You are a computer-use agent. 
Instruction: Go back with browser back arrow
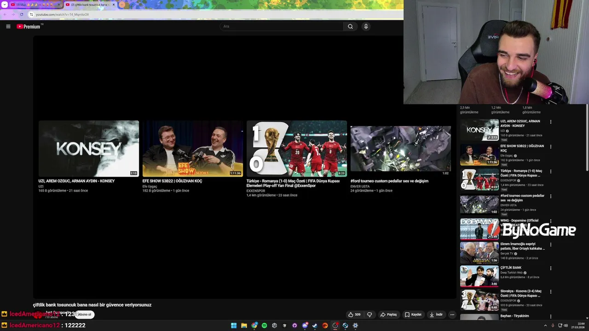click(x=5, y=14)
